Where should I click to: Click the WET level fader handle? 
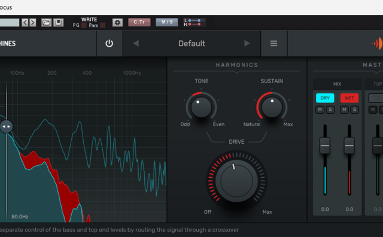pyautogui.click(x=349, y=145)
